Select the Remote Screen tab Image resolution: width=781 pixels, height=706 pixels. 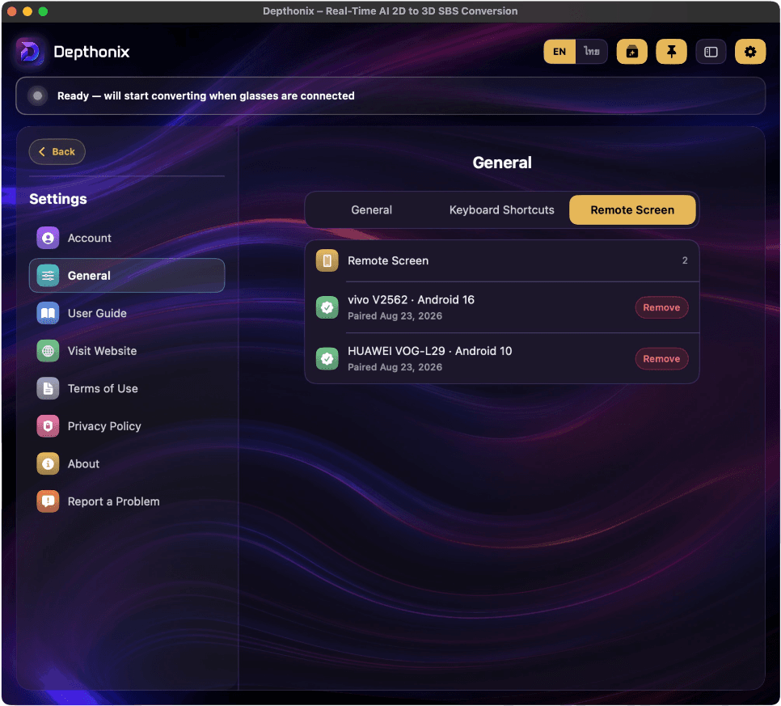click(632, 209)
